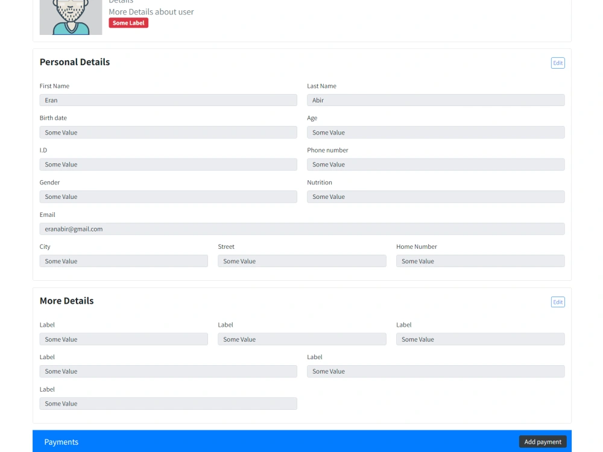This screenshot has width=603, height=452.
Task: Click the Gender label
Action: pos(49,183)
